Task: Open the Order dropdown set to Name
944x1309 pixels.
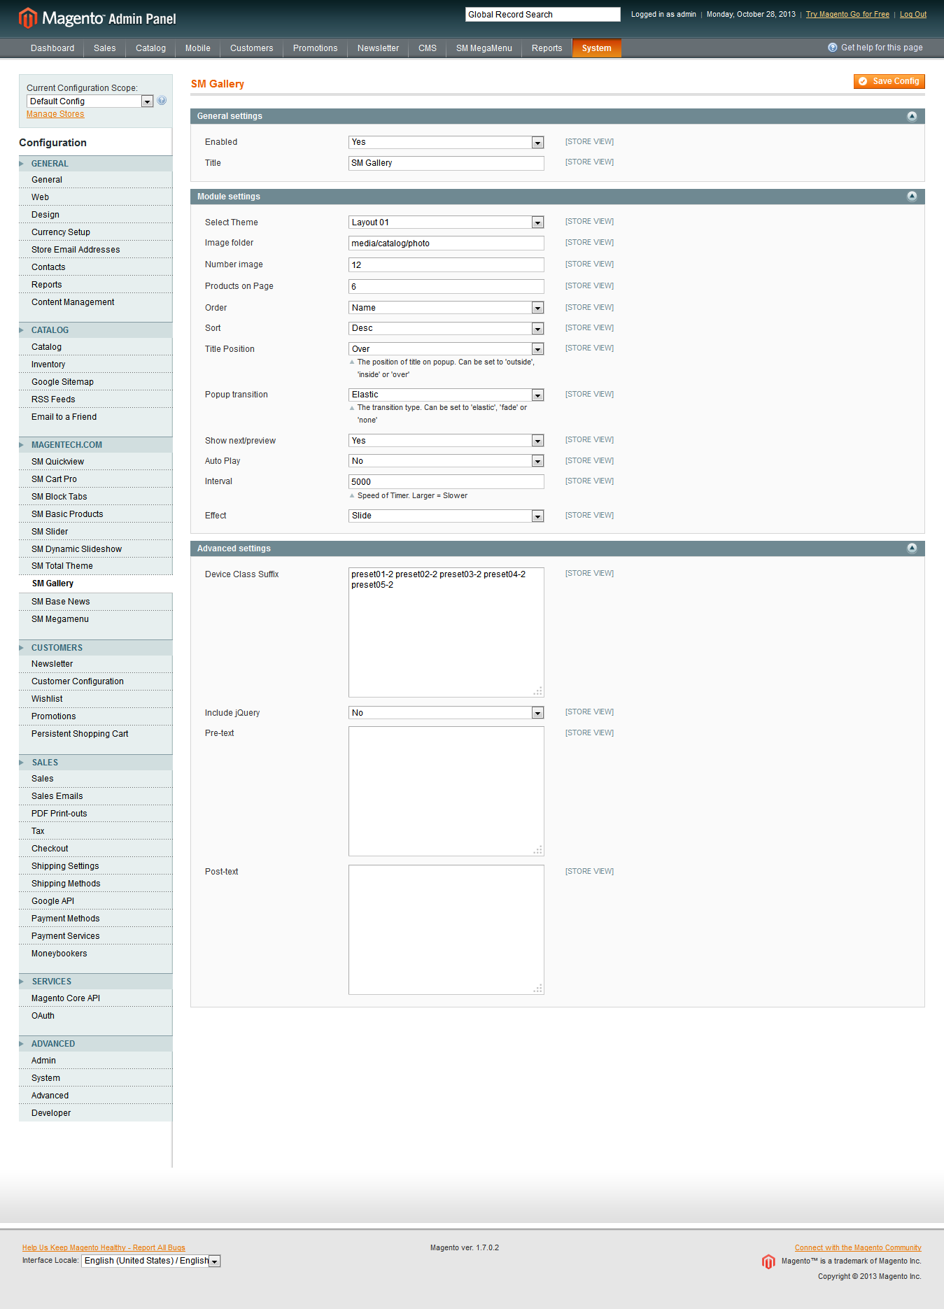Action: [x=446, y=308]
